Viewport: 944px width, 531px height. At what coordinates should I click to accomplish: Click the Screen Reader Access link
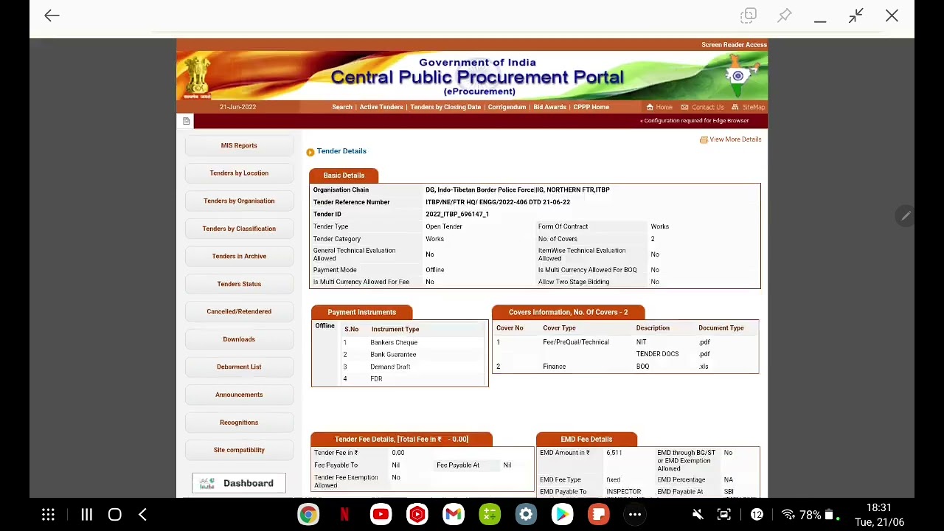pyautogui.click(x=734, y=45)
